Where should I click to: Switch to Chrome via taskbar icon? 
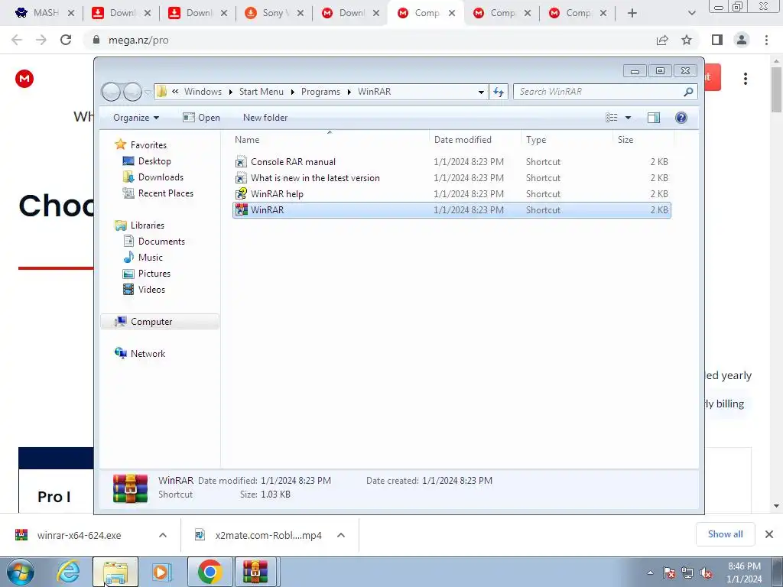point(210,572)
